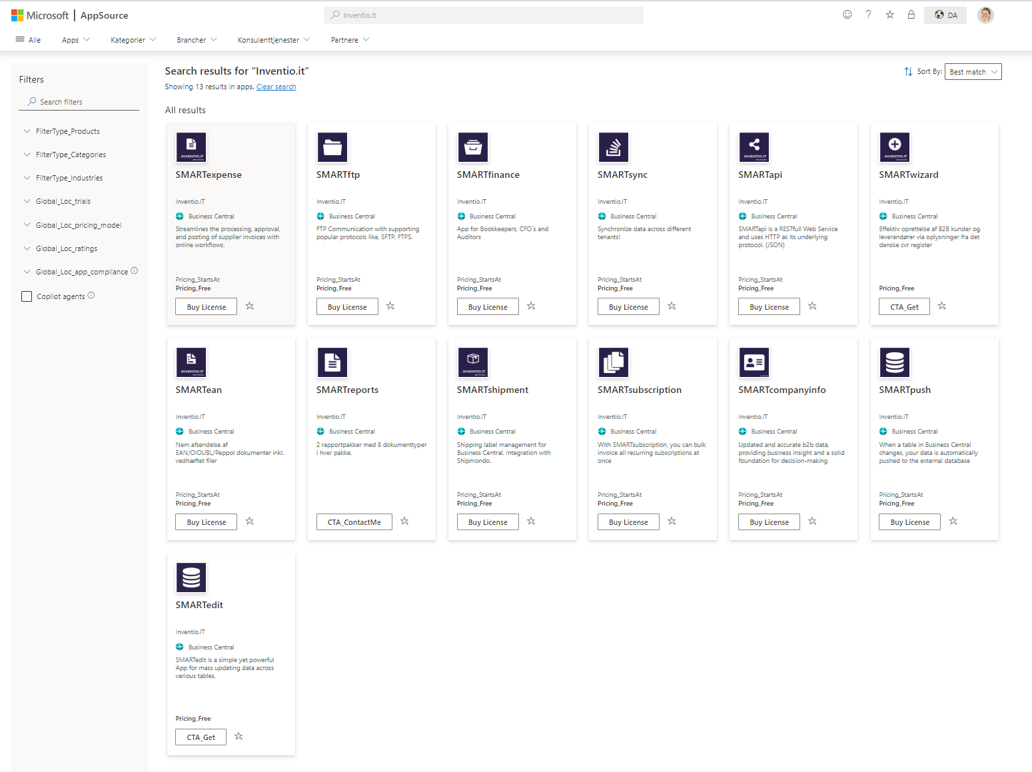Open the Kategorier menu
This screenshot has height=772, width=1032.
133,40
